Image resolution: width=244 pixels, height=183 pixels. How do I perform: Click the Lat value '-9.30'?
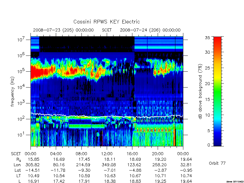pos(84,170)
